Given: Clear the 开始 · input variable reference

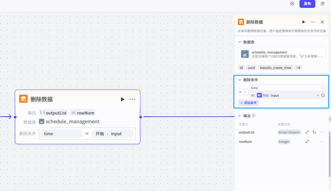Looking at the screenshot, I should click(318, 95).
